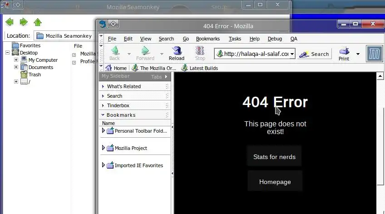Open The Mozilla Organization bookmark
This screenshot has width=385, height=214.
(154, 68)
